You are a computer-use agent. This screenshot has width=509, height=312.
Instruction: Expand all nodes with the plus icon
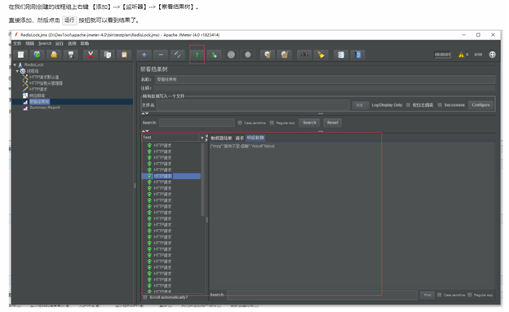click(x=144, y=55)
